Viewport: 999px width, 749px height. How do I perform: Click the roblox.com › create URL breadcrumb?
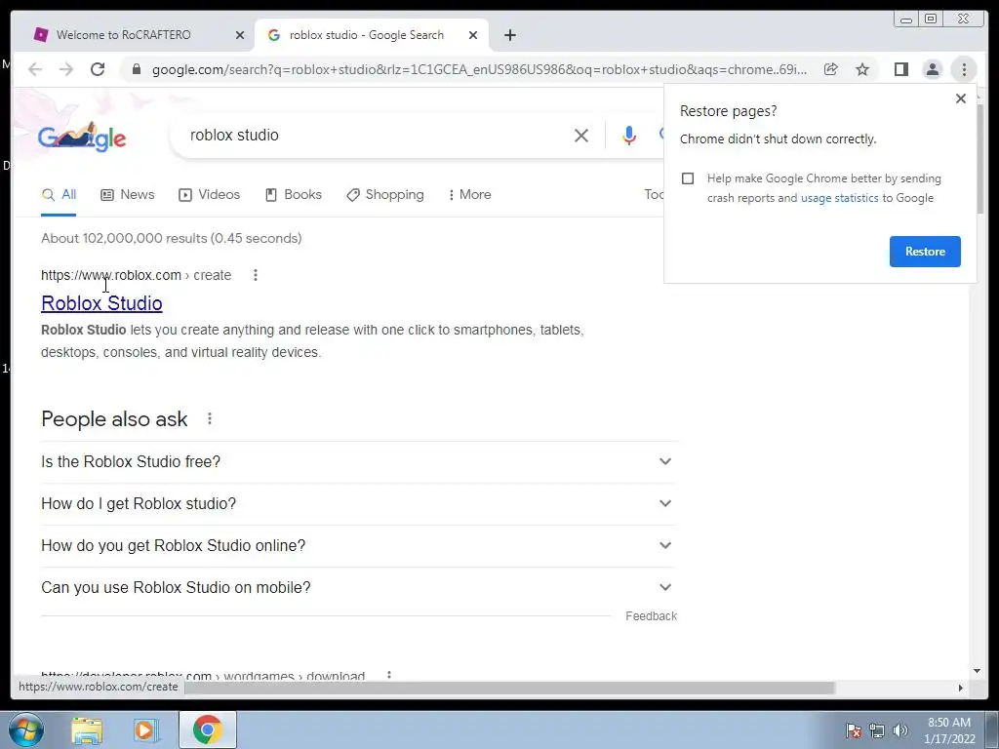click(x=137, y=275)
